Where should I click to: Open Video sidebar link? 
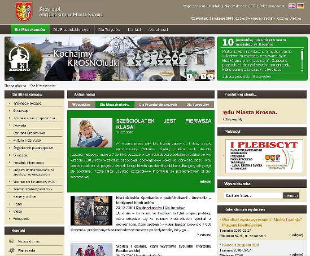[x=18, y=212]
